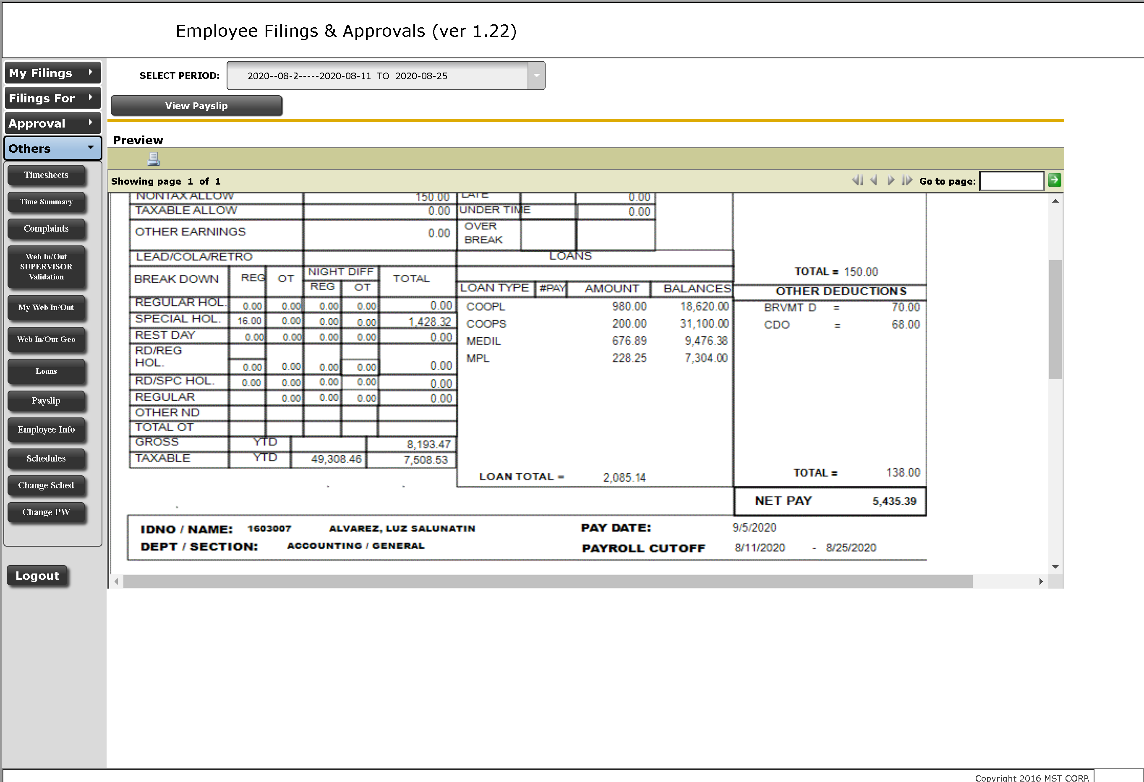Click the green go-to-page arrow button

pos(1054,180)
